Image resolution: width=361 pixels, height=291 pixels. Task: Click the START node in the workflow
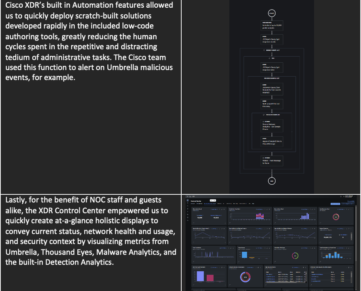tap(272, 13)
